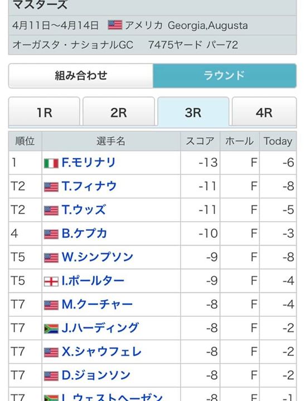Click the England flag beside I.ポールター

click(x=51, y=282)
